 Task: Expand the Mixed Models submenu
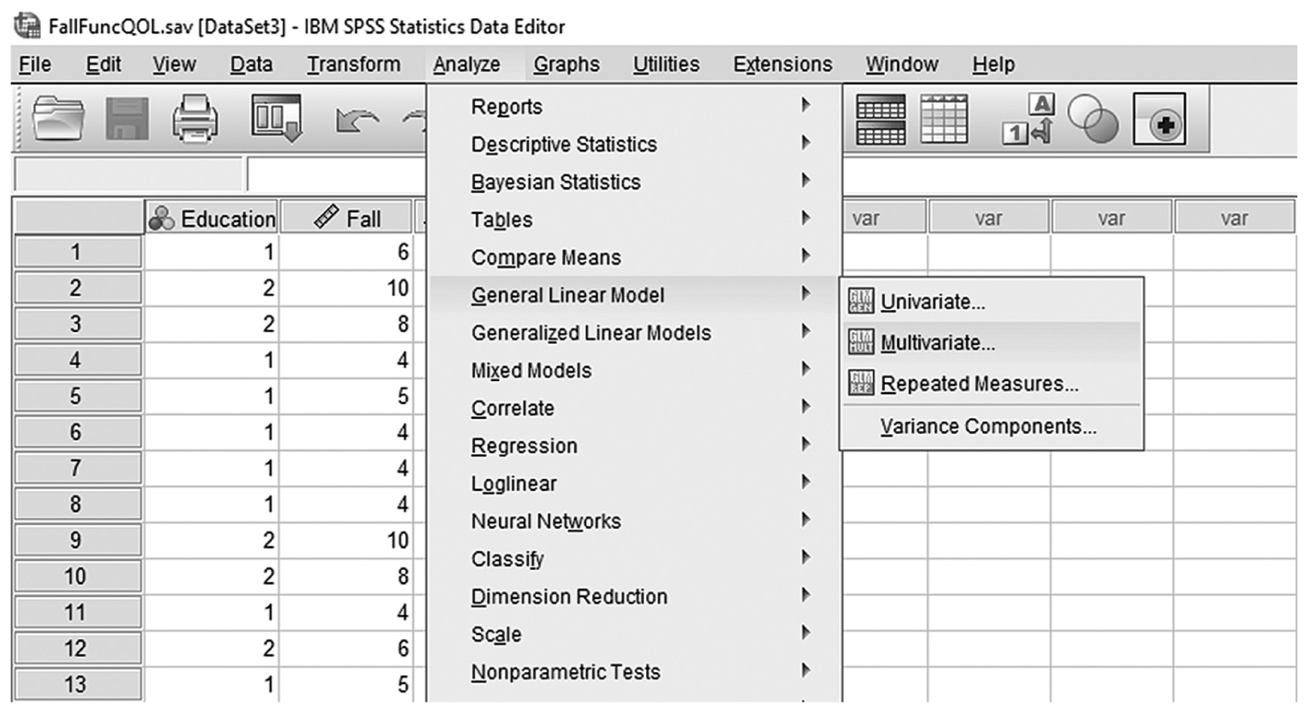point(635,371)
